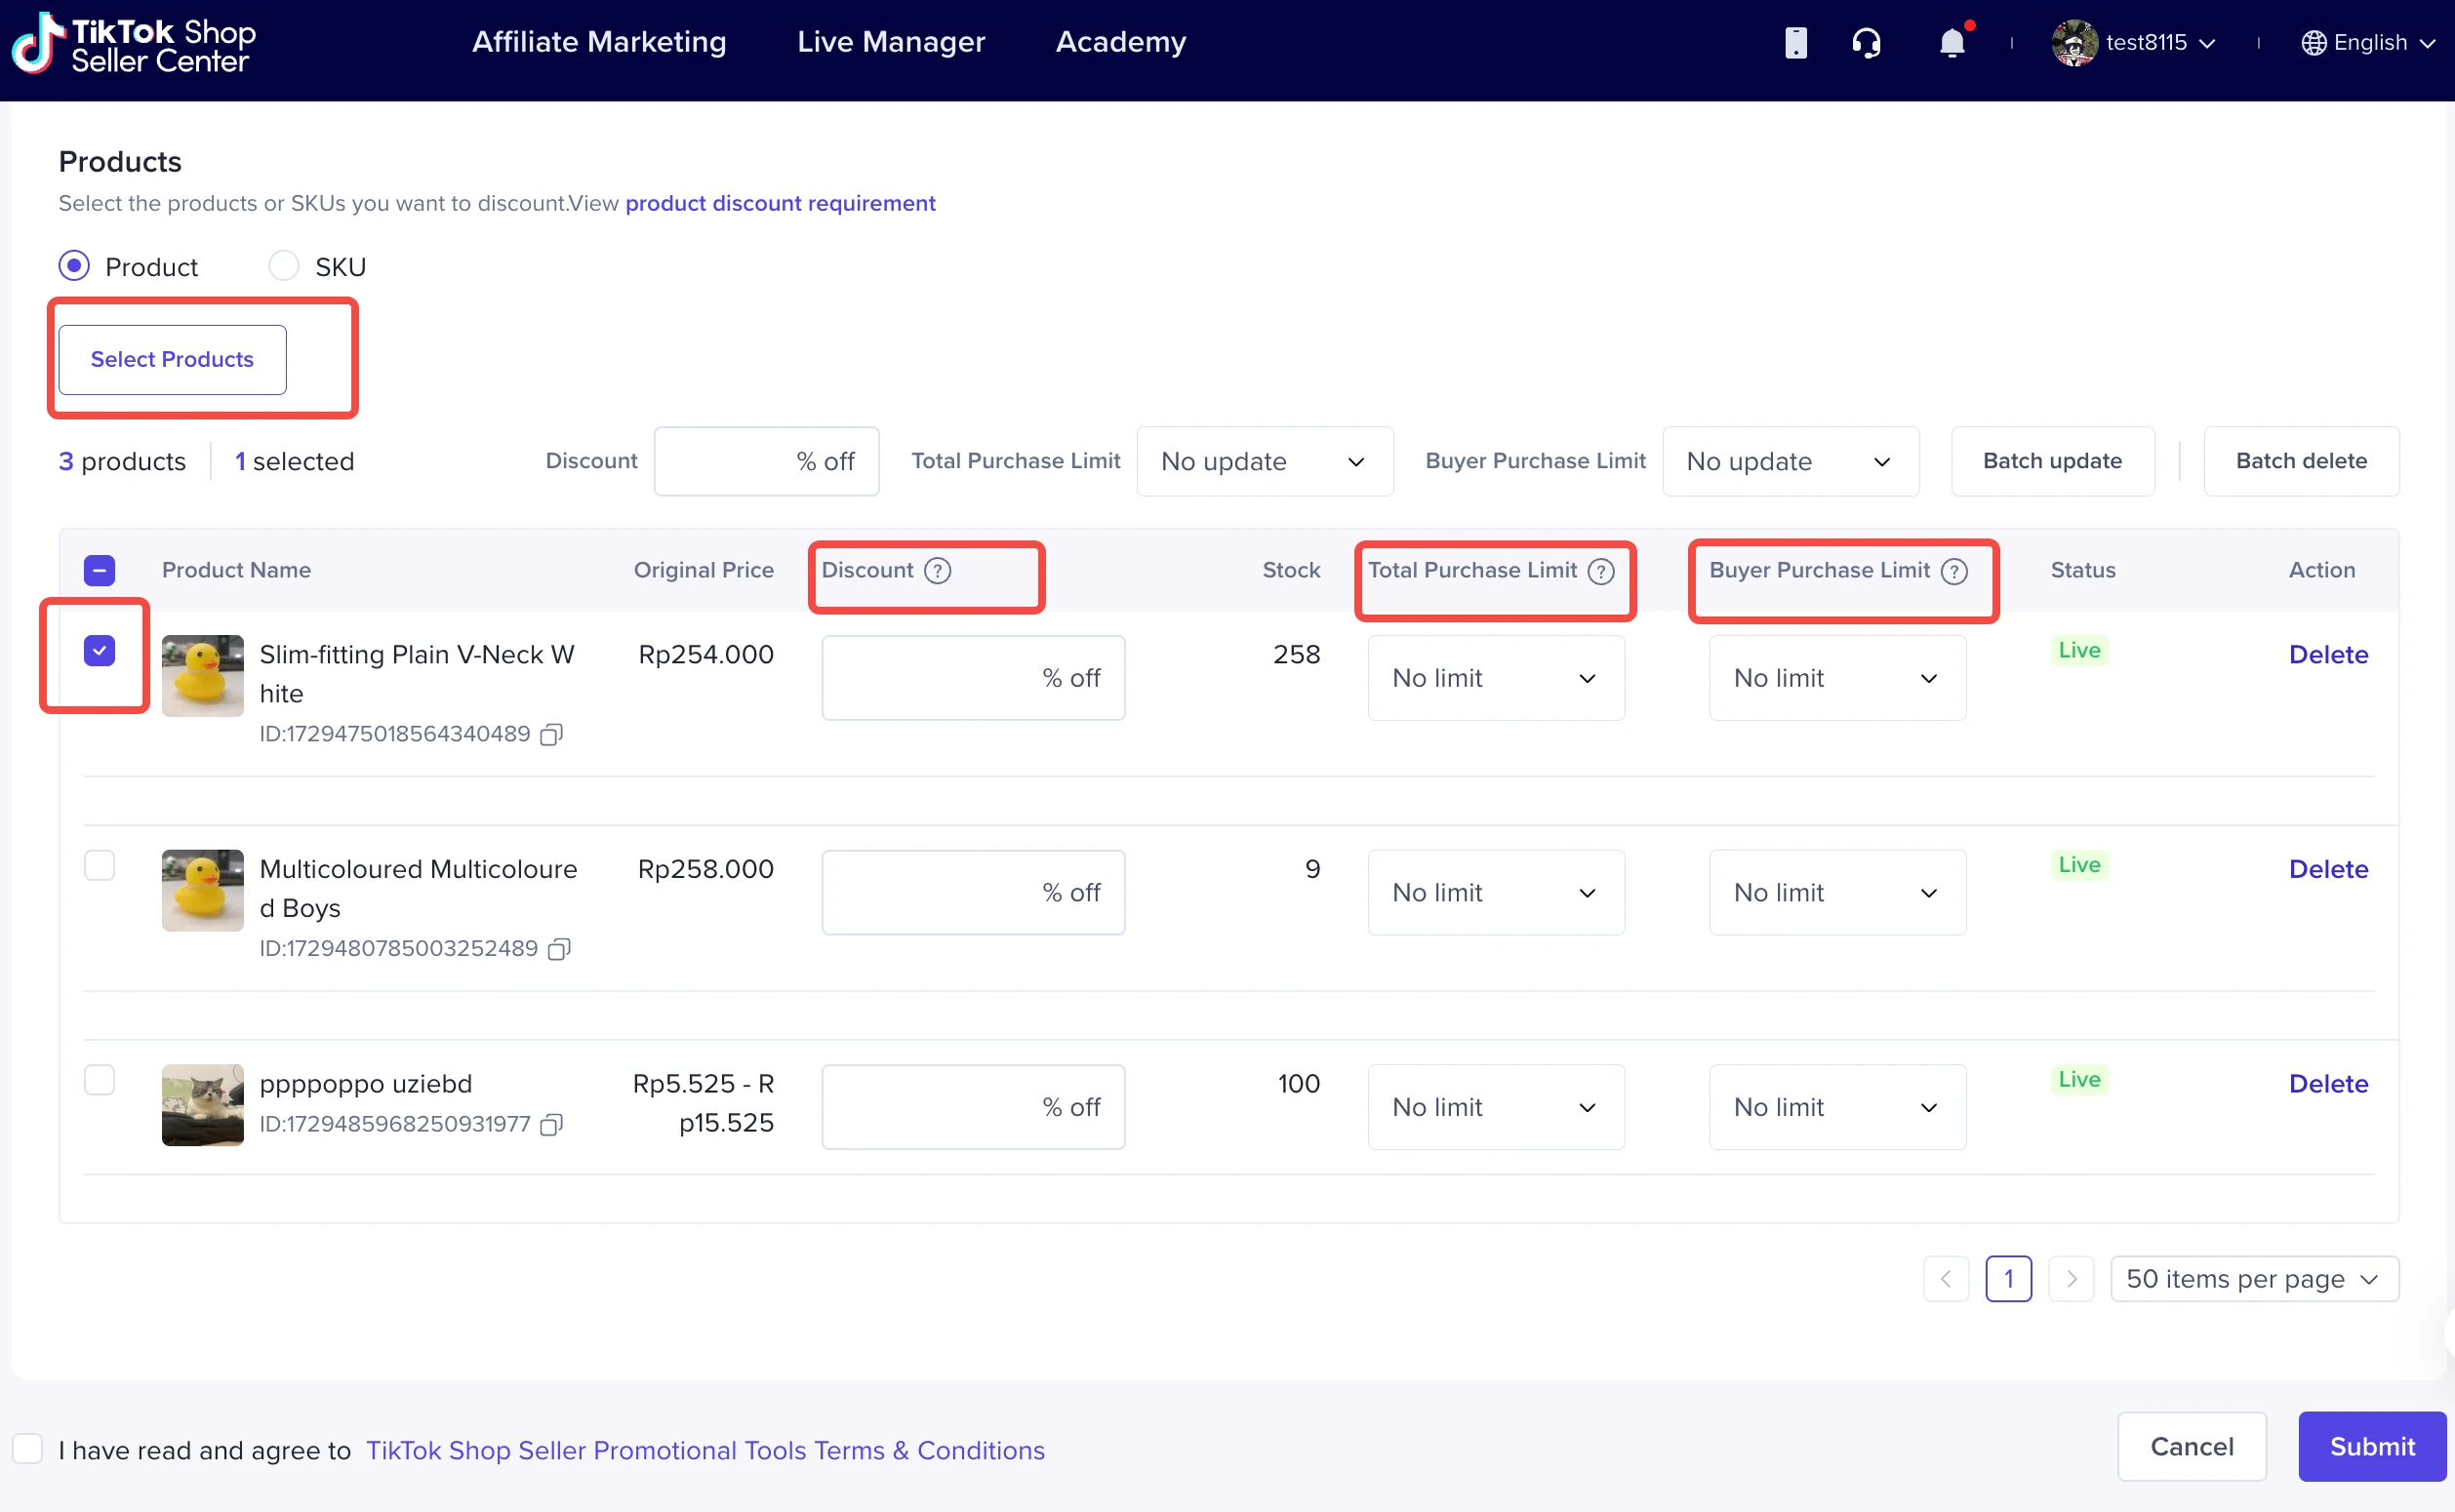Agree to the Promotional Tools terms checkbox

point(28,1448)
